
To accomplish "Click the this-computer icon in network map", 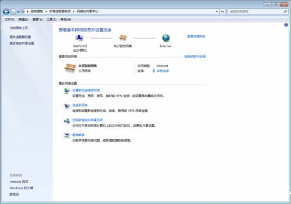I will point(80,38).
